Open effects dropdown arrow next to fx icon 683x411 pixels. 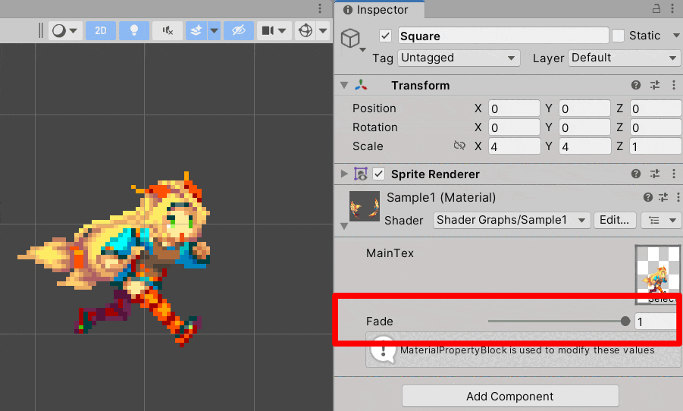pyautogui.click(x=214, y=30)
